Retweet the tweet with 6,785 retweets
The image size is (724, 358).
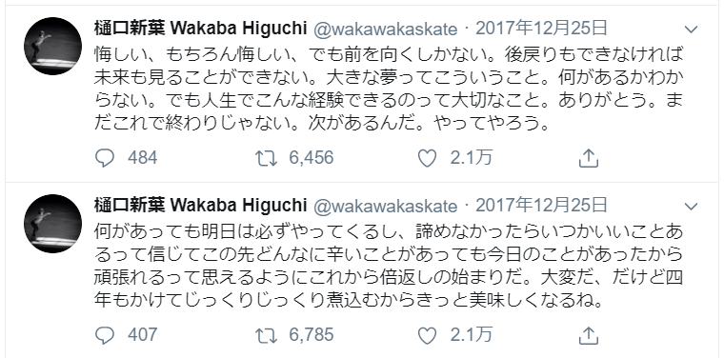(267, 335)
